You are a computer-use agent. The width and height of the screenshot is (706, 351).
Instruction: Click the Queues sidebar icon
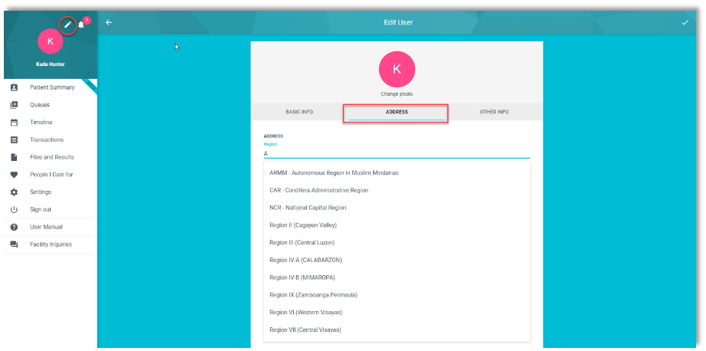14,105
